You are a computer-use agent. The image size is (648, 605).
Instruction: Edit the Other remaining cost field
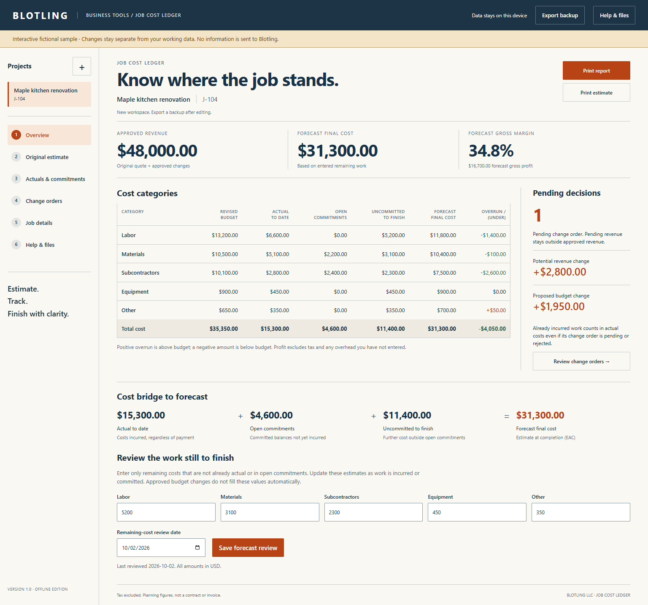pyautogui.click(x=581, y=512)
